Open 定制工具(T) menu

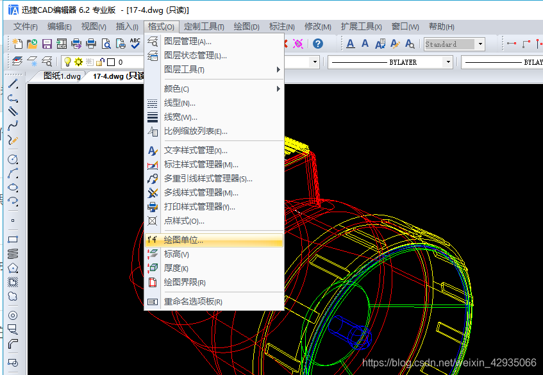tap(204, 27)
